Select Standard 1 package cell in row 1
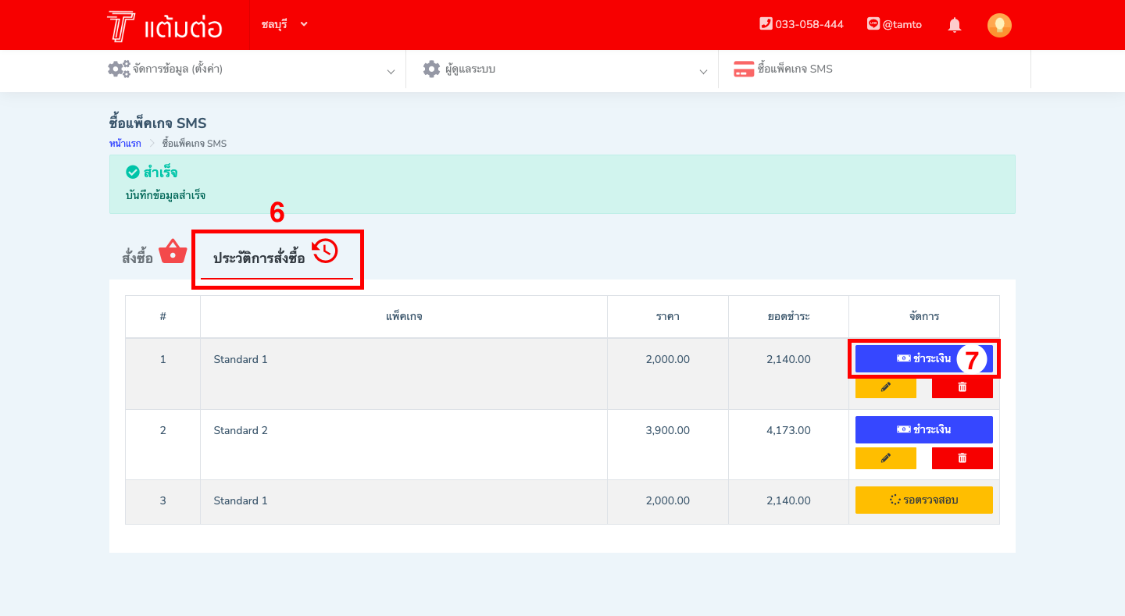1125x616 pixels. [x=404, y=374]
